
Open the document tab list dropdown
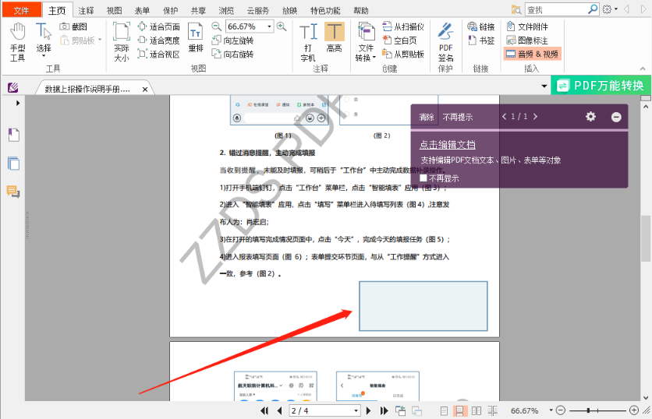coord(544,86)
